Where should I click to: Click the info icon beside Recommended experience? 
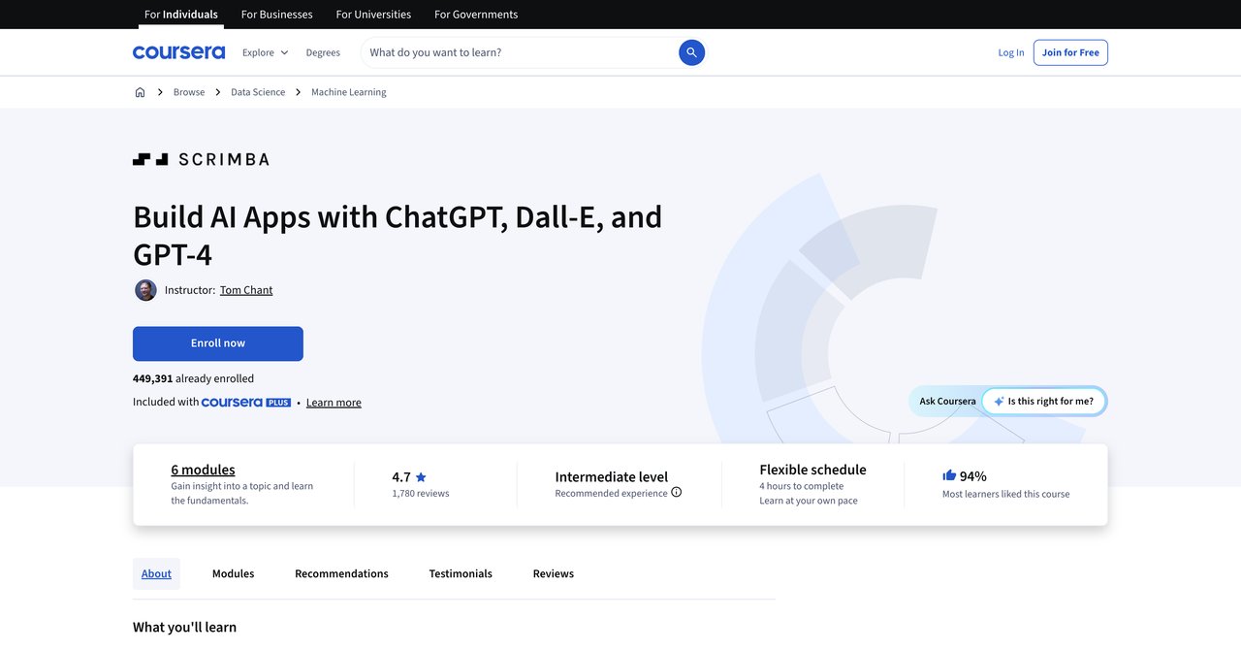[677, 493]
